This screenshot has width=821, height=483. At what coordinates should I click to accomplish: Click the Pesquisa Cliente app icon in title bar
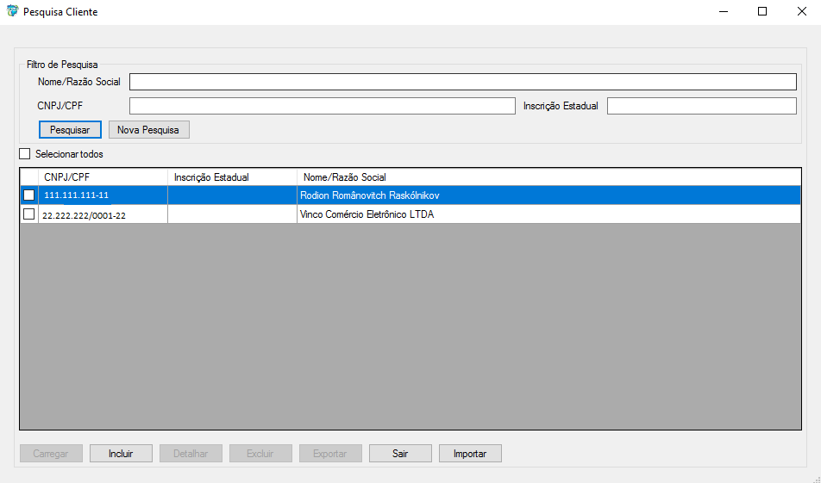(12, 11)
